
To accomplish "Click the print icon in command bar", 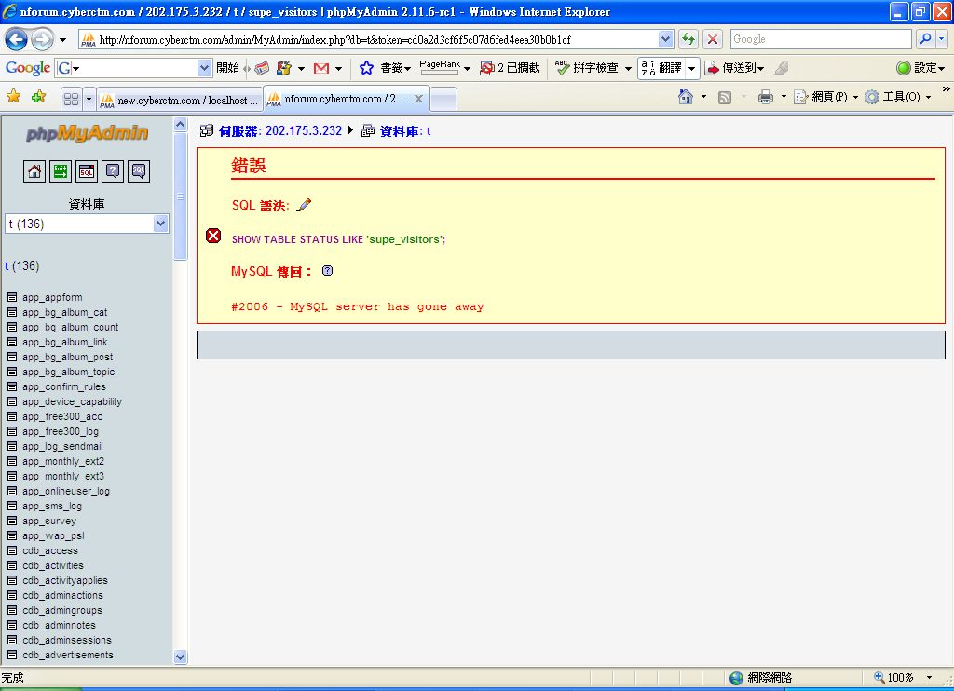I will click(766, 97).
